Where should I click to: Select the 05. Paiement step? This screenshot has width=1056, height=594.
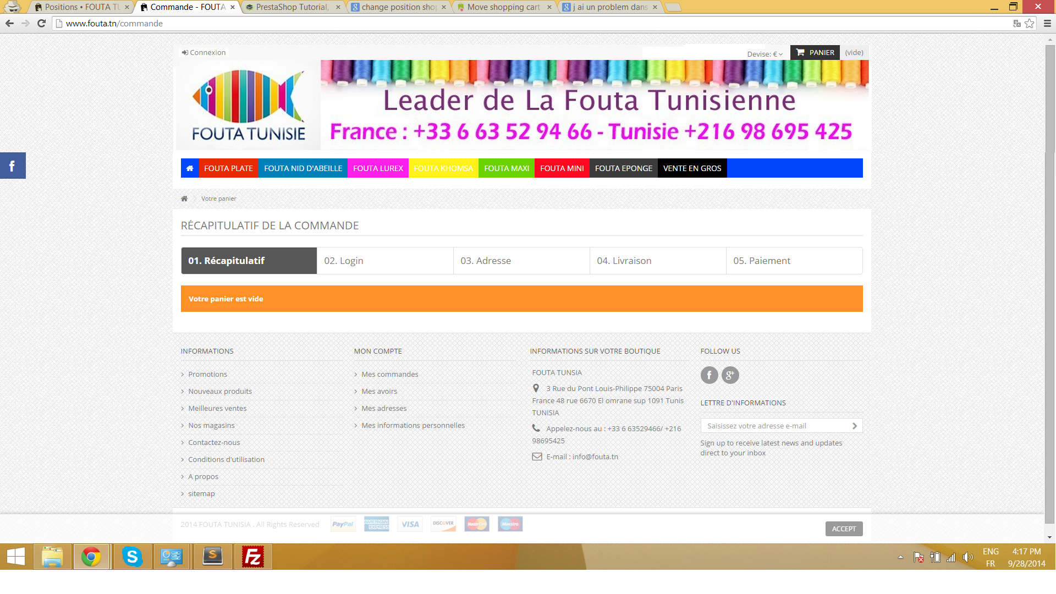pyautogui.click(x=794, y=261)
